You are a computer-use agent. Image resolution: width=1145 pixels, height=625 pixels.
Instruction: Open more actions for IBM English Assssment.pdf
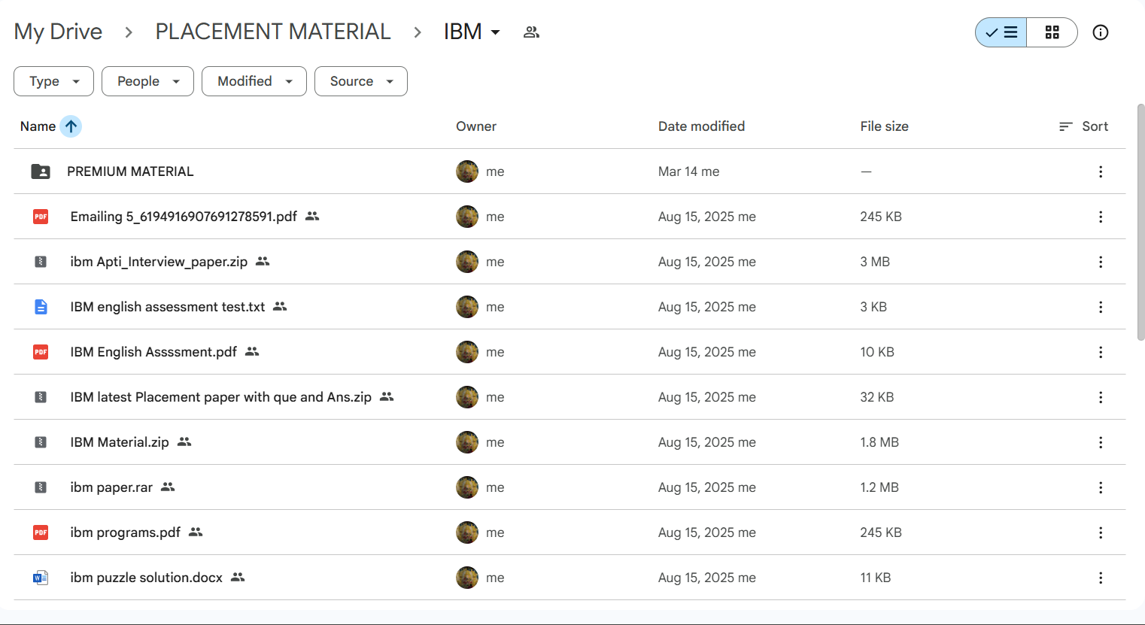(1101, 352)
